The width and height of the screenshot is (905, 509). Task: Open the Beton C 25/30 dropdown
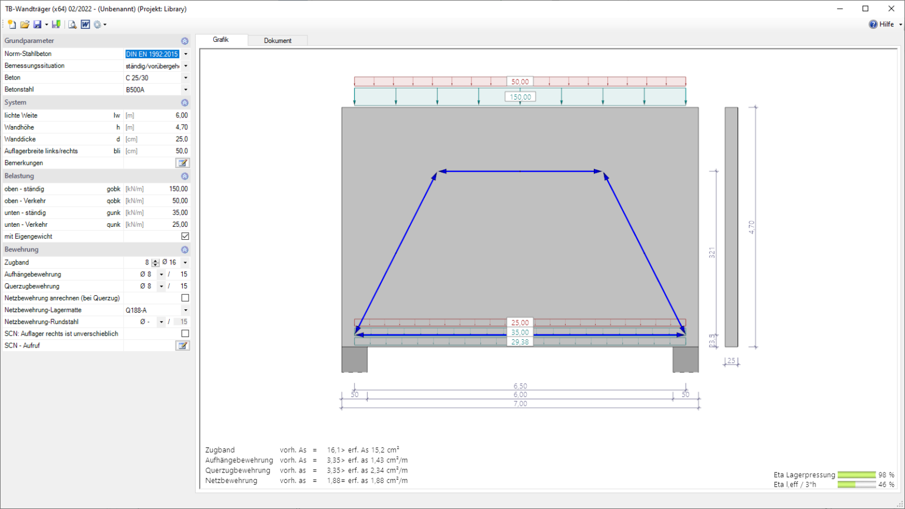pos(186,78)
